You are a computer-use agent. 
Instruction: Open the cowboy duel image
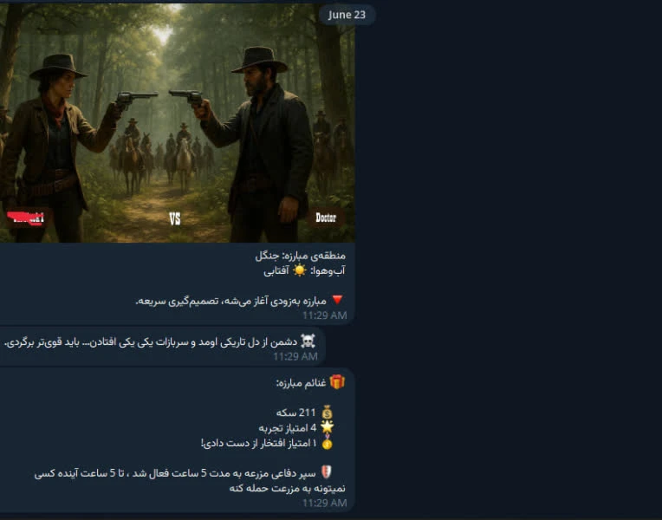[178, 122]
